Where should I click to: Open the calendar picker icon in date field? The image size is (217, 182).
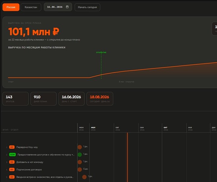pos(67,7)
